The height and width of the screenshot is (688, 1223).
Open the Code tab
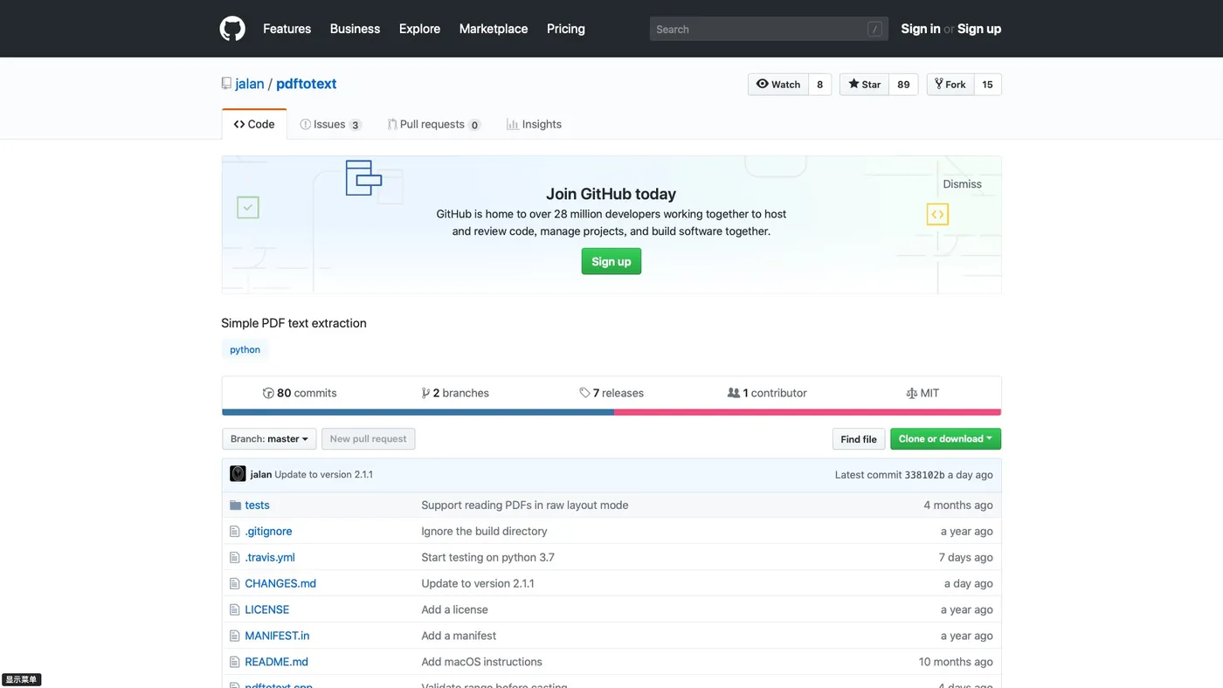(x=254, y=124)
